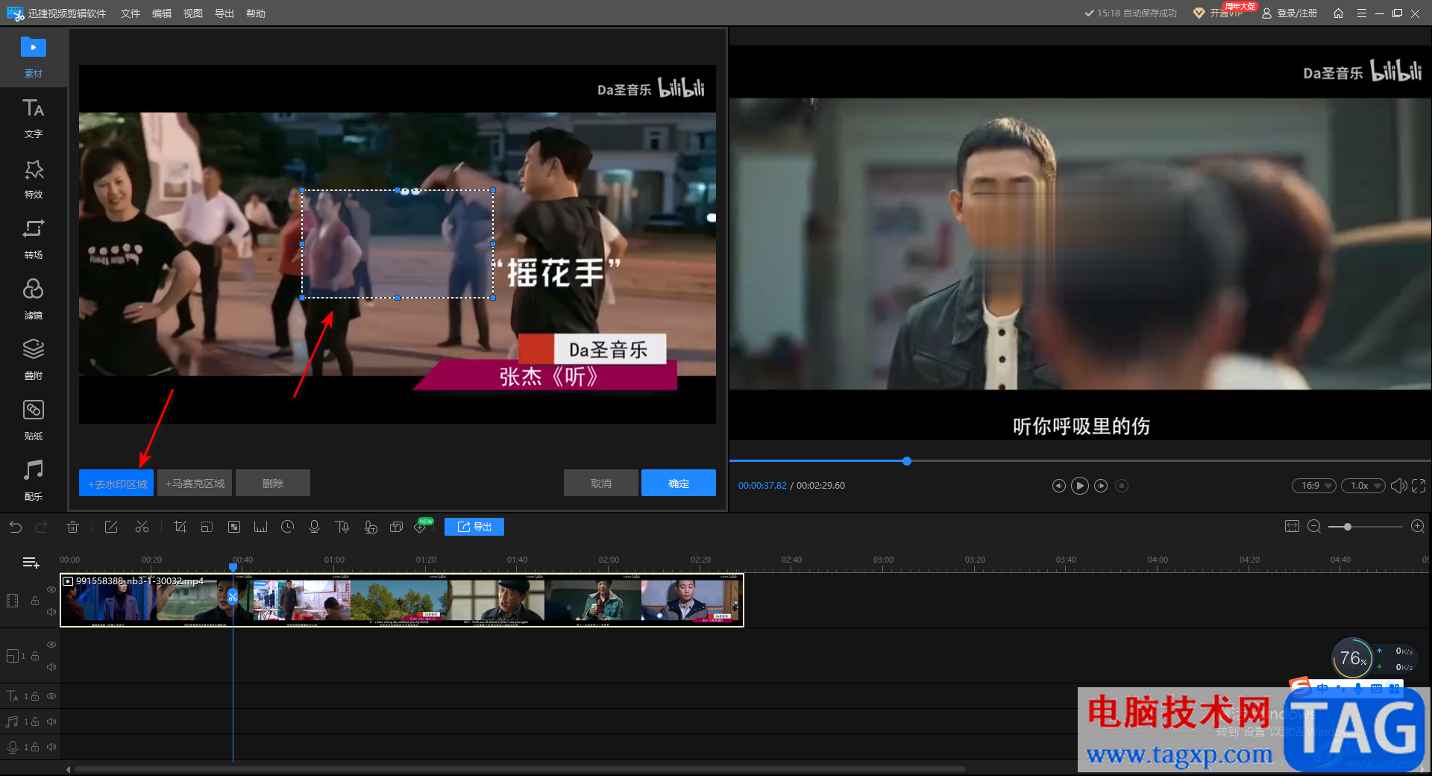Image resolution: width=1432 pixels, height=776 pixels.
Task: Fit timeline to window icon
Action: [x=1292, y=527]
